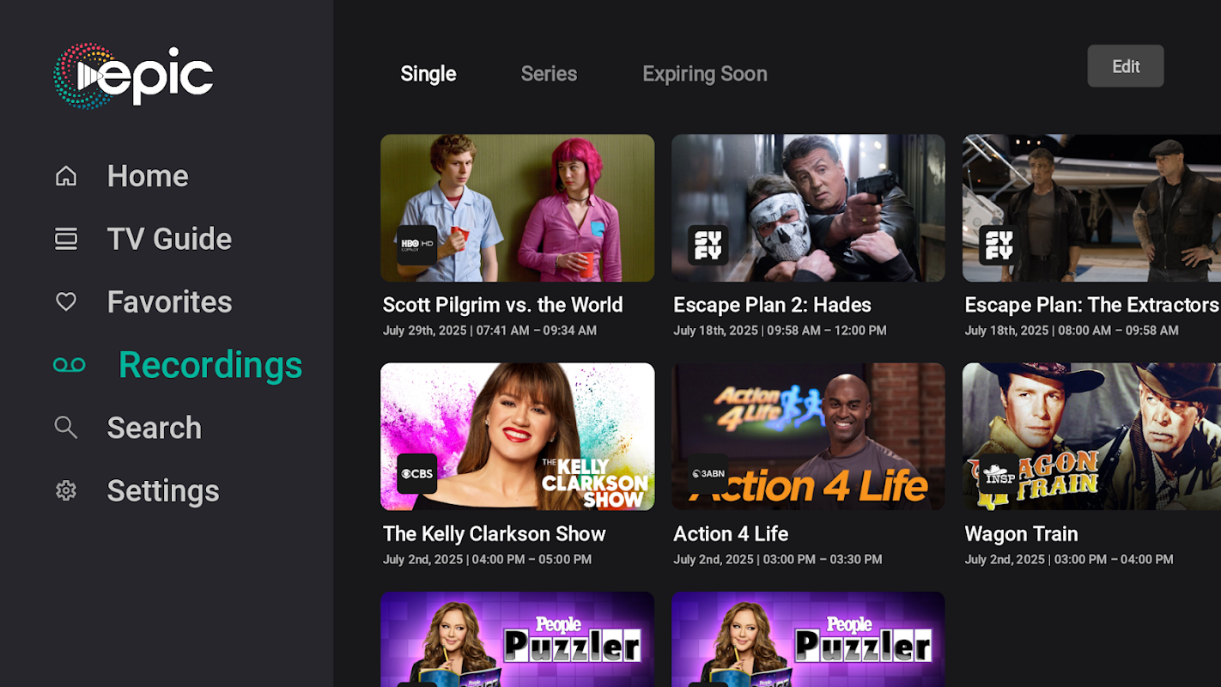Select the Single tab
Screen dimensions: 1221x687
pos(428,74)
